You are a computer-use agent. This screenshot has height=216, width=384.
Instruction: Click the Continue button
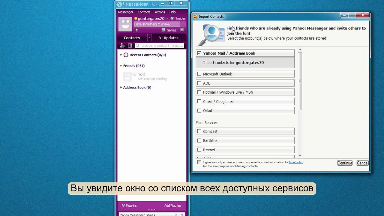(x=345, y=163)
